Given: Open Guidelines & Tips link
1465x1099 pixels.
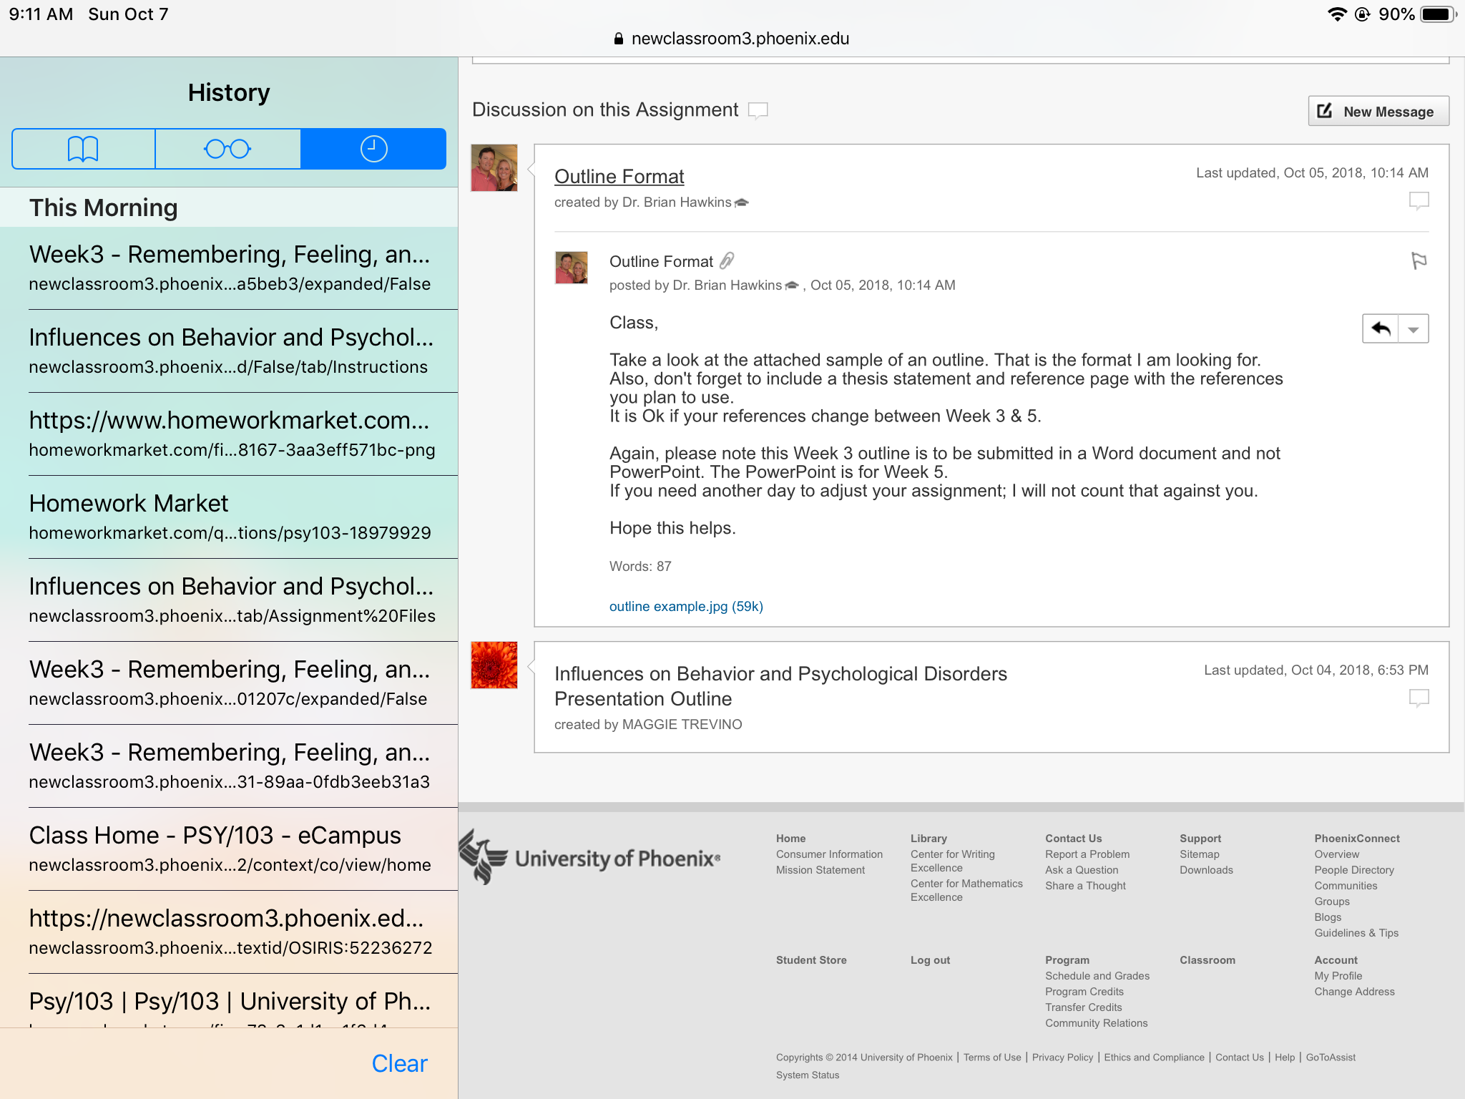Looking at the screenshot, I should (1356, 933).
